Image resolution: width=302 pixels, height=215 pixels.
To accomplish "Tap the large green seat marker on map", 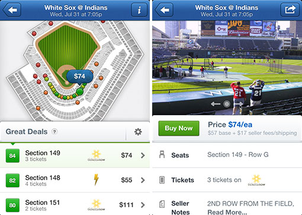I will click(80, 92).
